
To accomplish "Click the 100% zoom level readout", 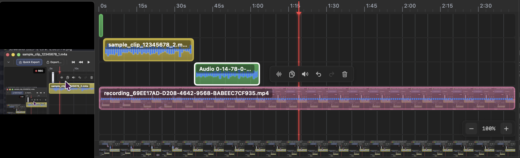I will 489,129.
